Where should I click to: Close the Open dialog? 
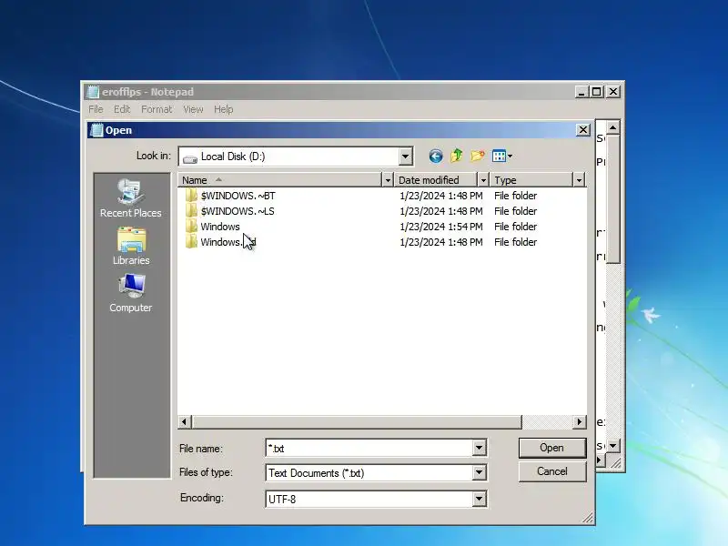(583, 130)
